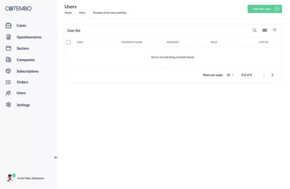Click the Users people icon
290x189 pixels.
[8, 93]
